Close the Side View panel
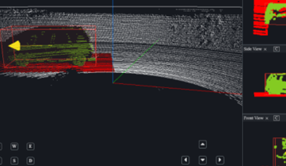Image resolution: width=286 pixels, height=166 pixels. click(265, 49)
